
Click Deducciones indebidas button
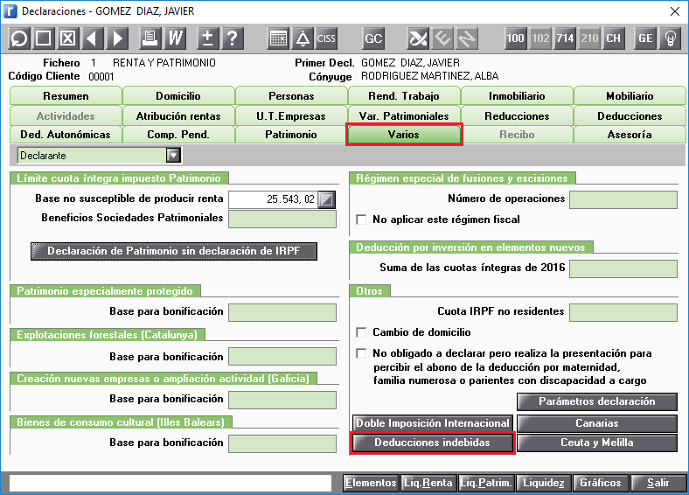(x=433, y=443)
